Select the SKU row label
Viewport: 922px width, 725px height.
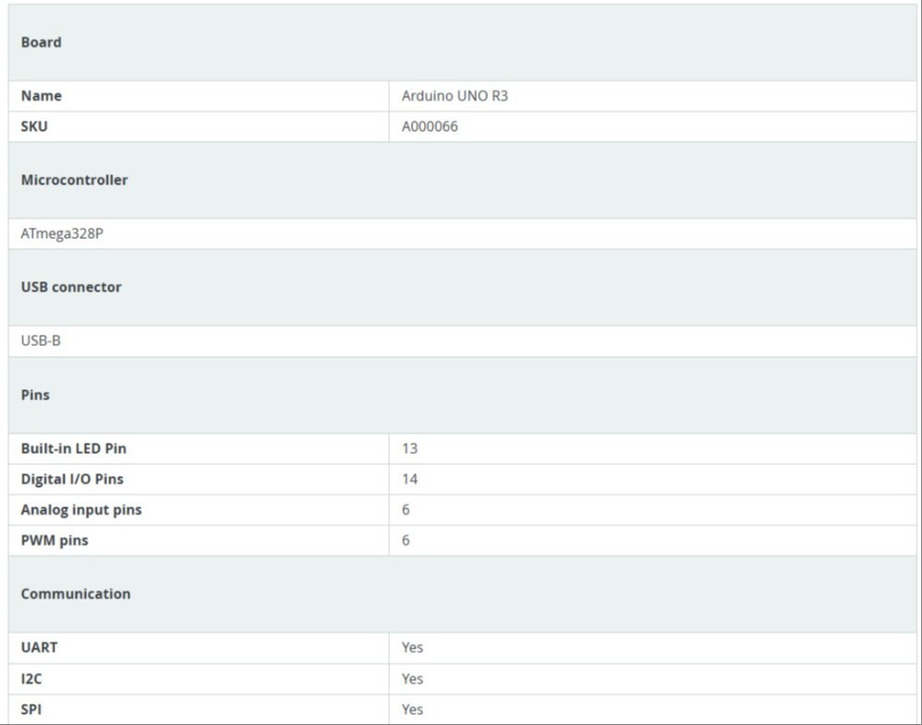coord(34,126)
